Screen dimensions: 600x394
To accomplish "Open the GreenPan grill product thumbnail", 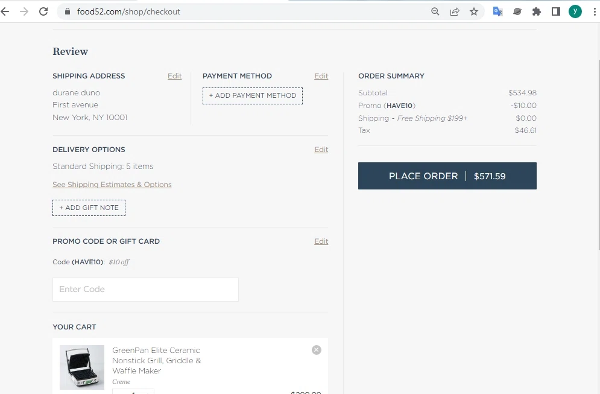I will click(82, 367).
